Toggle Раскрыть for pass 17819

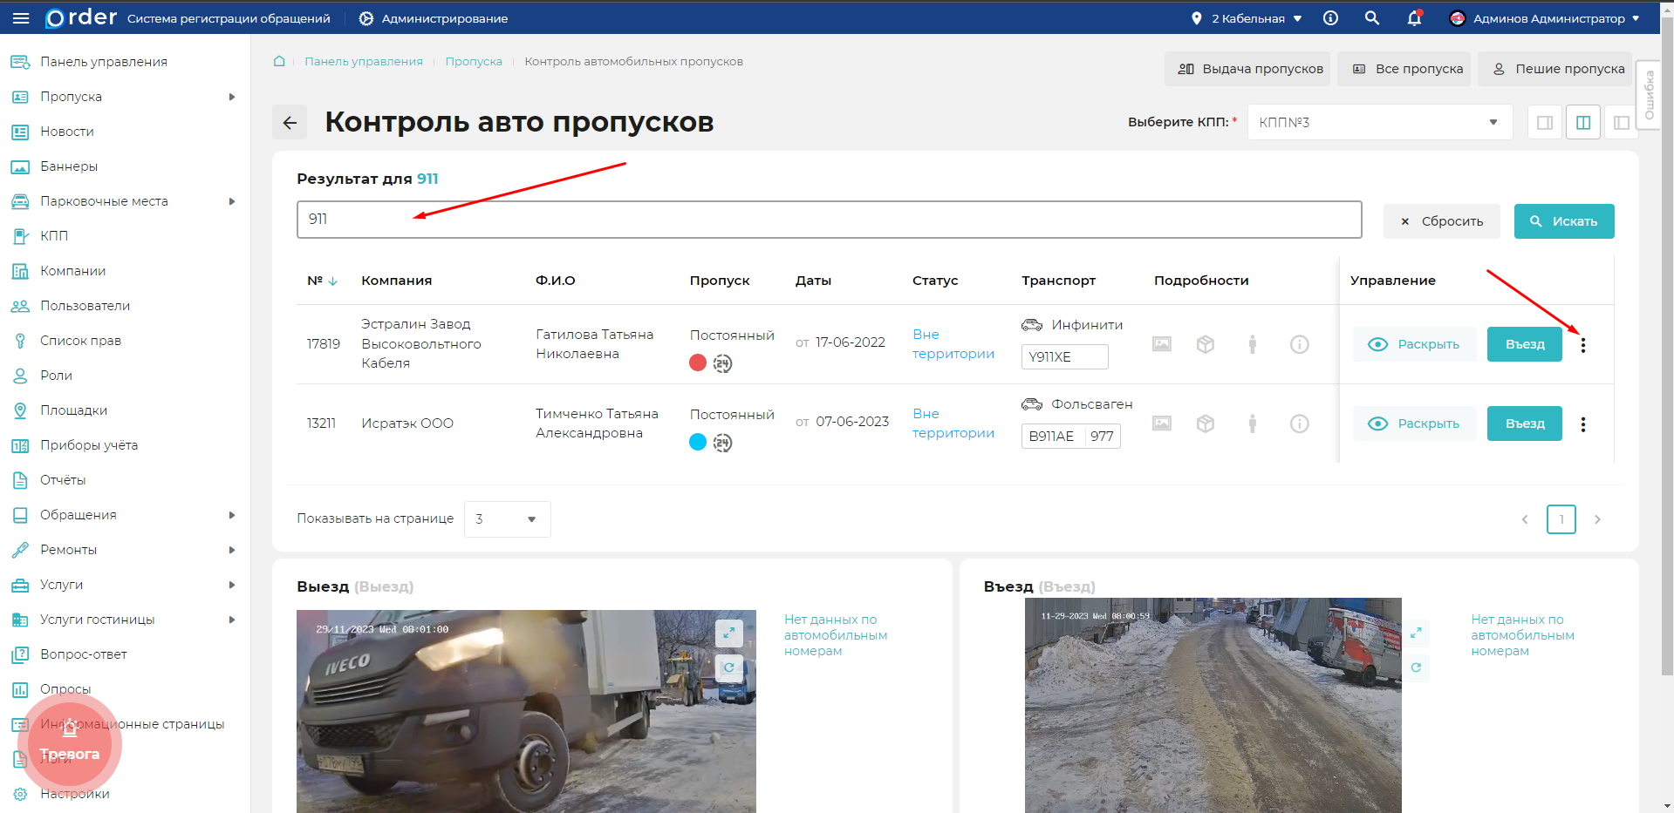click(1414, 344)
